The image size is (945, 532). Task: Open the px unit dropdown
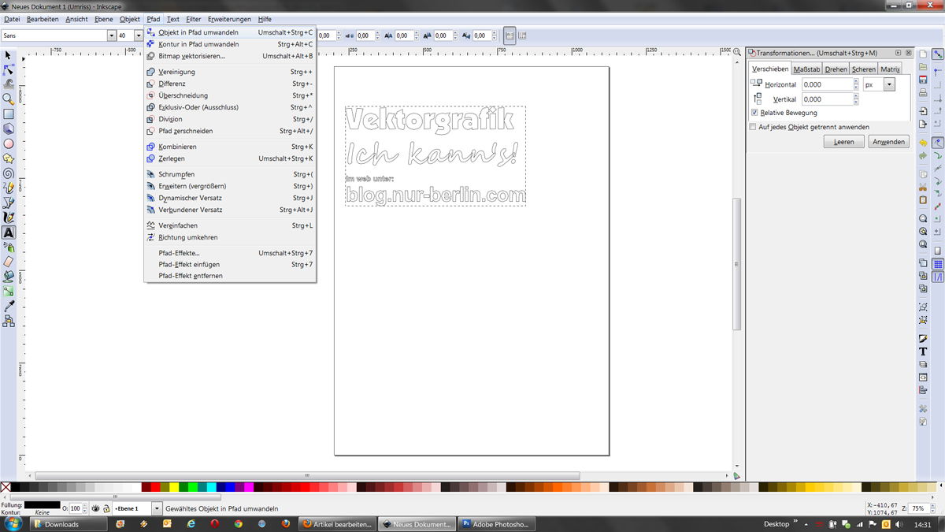point(890,84)
